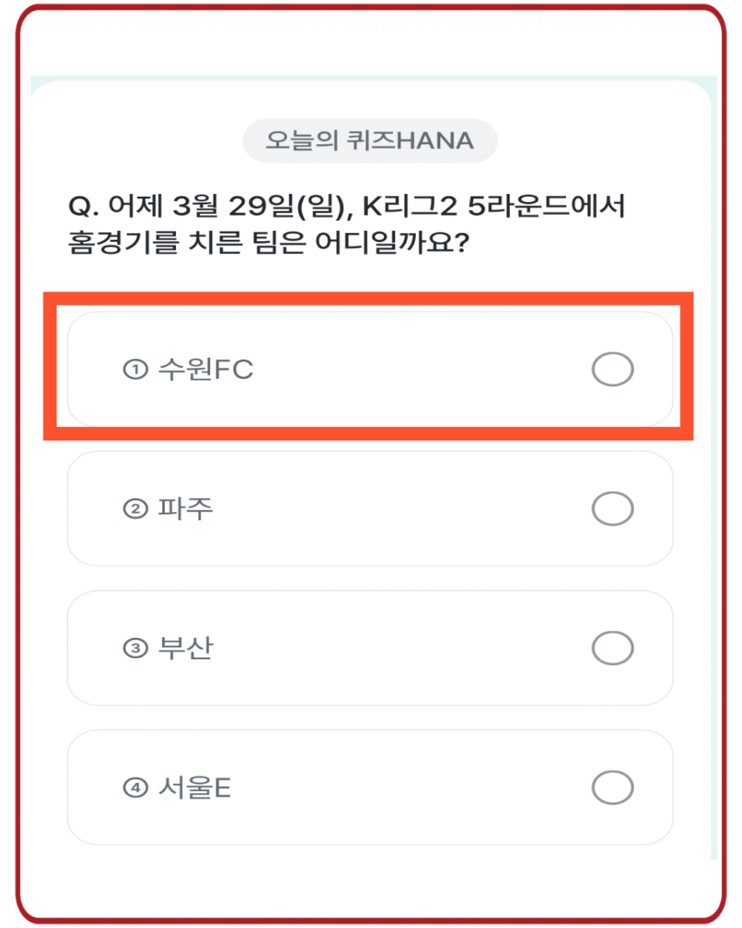742x928 pixels.
Task: Choose answer option ② 파주
Action: click(370, 508)
